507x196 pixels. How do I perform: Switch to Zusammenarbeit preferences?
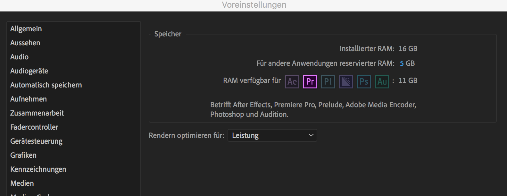(37, 113)
